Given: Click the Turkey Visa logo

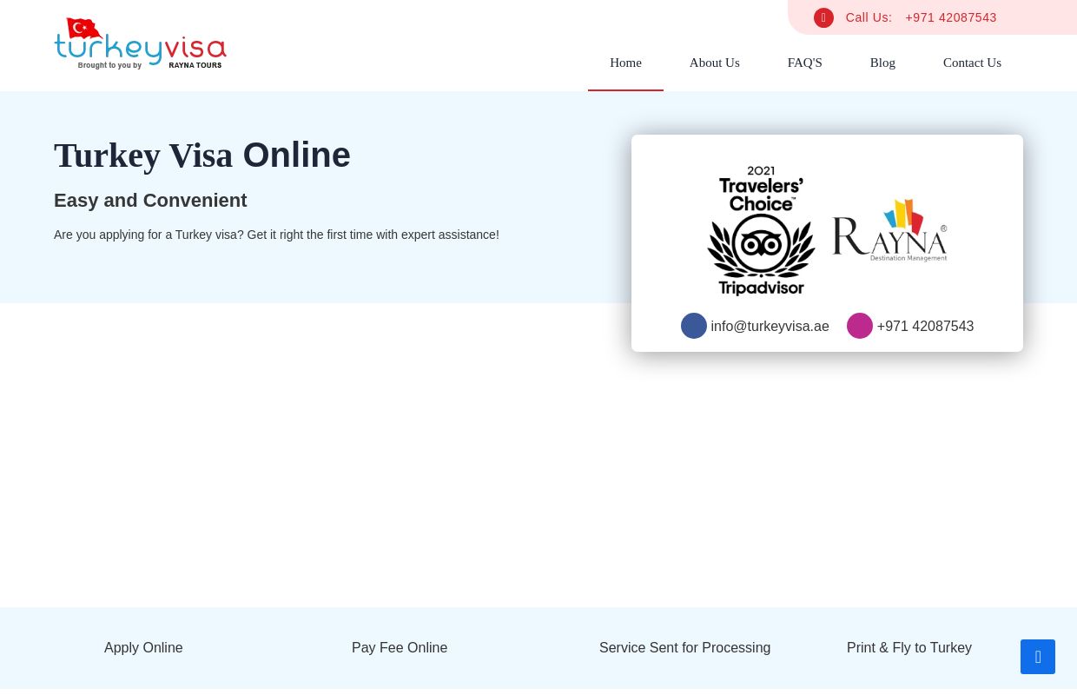Looking at the screenshot, I should [x=140, y=43].
